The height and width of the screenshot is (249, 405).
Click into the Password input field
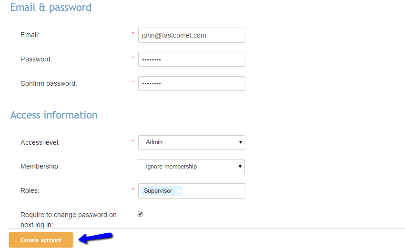tap(192, 60)
